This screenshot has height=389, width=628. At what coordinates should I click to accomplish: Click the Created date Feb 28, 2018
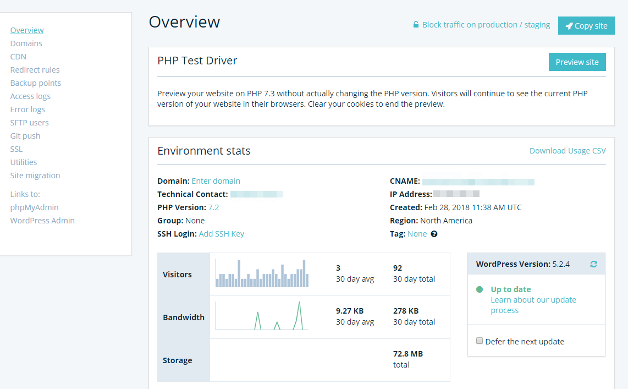[x=472, y=207]
